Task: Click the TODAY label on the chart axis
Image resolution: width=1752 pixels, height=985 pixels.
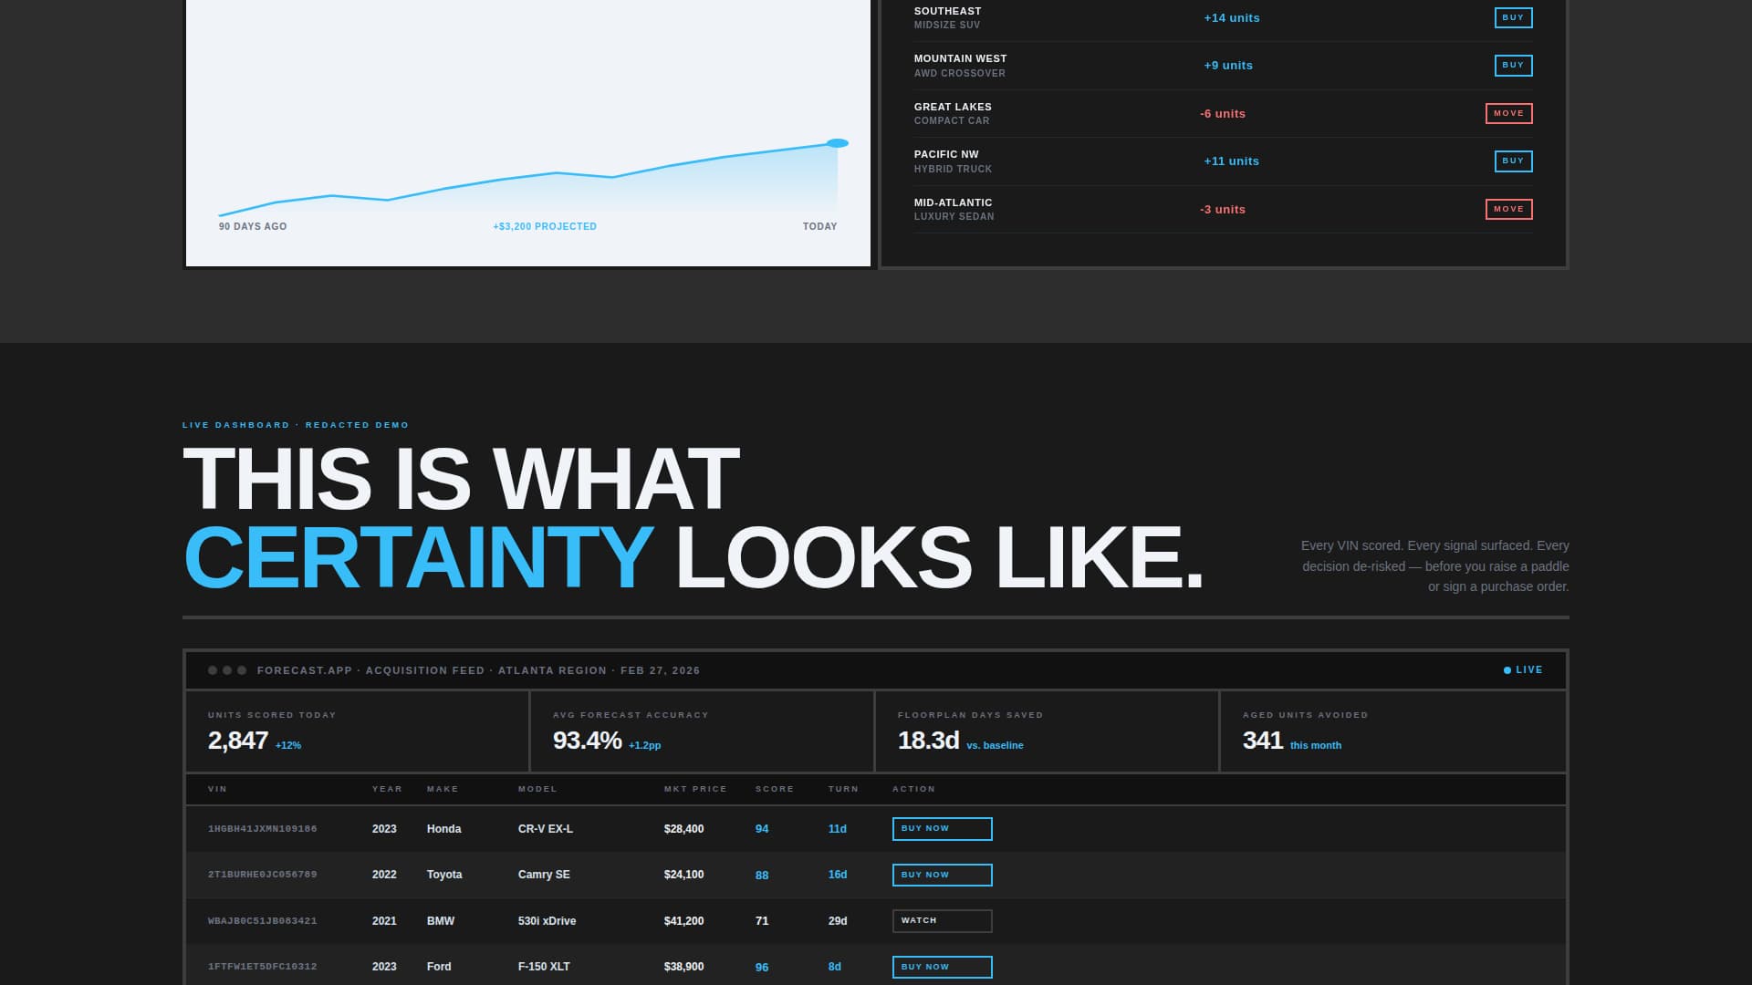Action: [820, 225]
